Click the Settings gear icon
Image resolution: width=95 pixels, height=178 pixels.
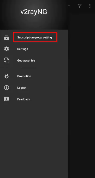coord(7,49)
